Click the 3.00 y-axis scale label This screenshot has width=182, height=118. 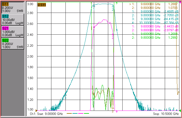click(x=30, y=4)
